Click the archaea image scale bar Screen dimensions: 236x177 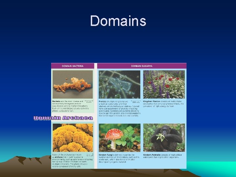[90, 155]
